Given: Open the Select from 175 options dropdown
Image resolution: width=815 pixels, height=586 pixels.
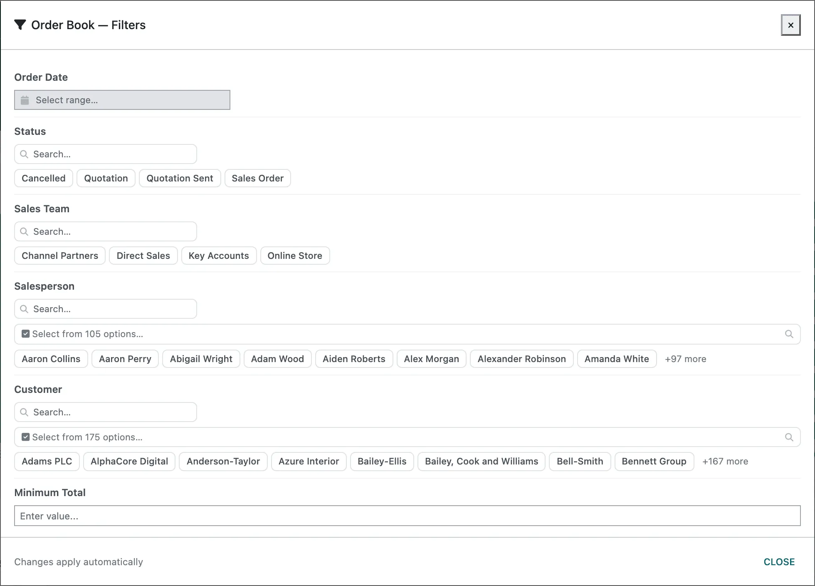Looking at the screenshot, I should coord(407,437).
